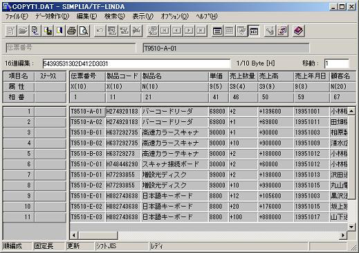Click the vertical scrollbar thumb
This screenshot has width=359, height=253.
(x=351, y=157)
